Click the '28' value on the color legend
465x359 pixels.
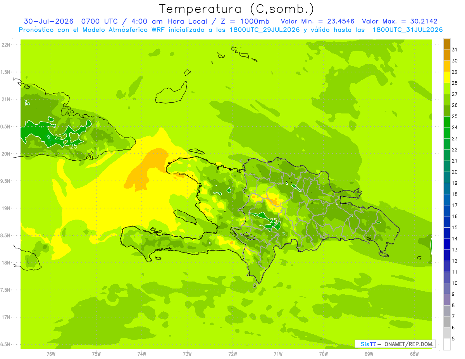pyautogui.click(x=455, y=83)
